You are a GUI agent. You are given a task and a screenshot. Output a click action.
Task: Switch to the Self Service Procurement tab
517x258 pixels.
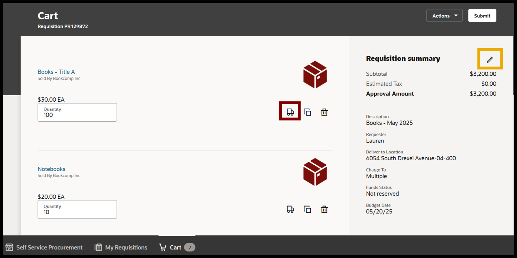44,248
